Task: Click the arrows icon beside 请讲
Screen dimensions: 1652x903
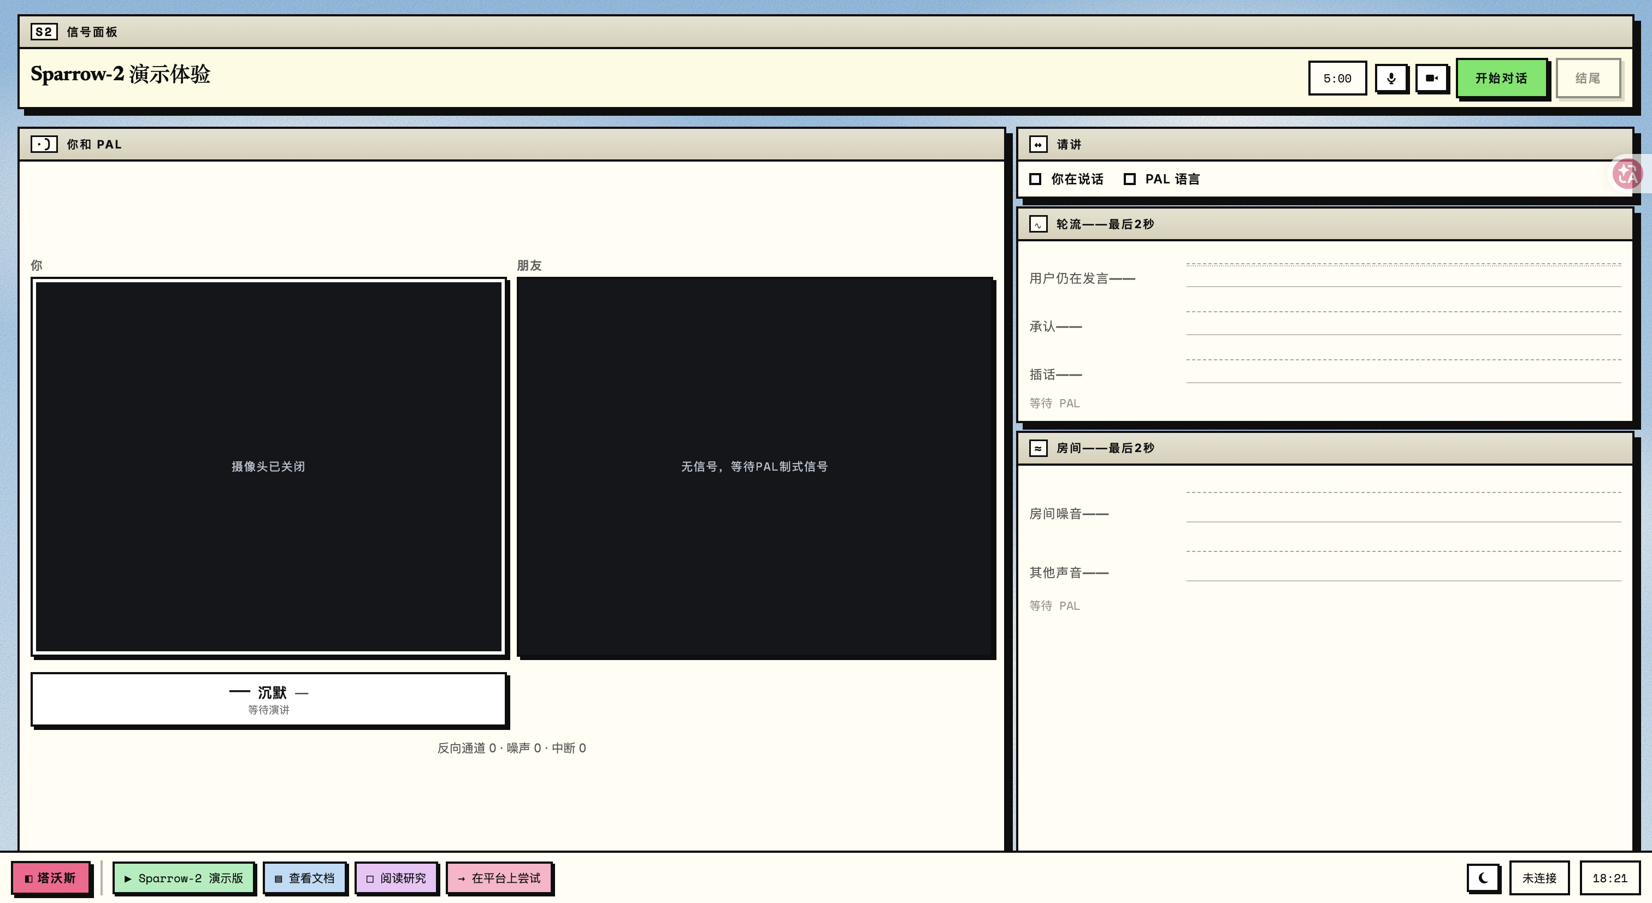Action: [x=1037, y=144]
